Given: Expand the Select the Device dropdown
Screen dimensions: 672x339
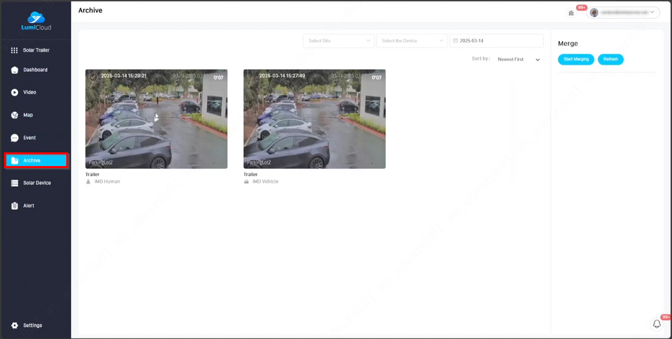Looking at the screenshot, I should click(x=412, y=41).
